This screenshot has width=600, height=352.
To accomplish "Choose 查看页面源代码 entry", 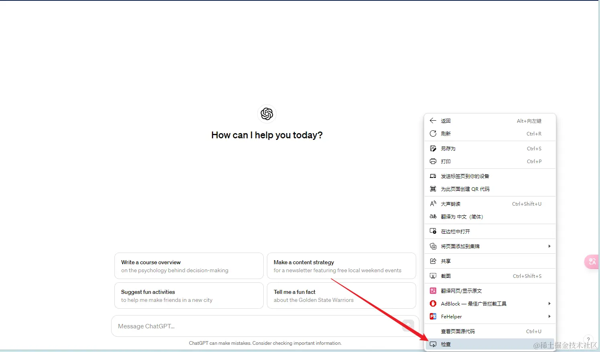I will (x=490, y=331).
